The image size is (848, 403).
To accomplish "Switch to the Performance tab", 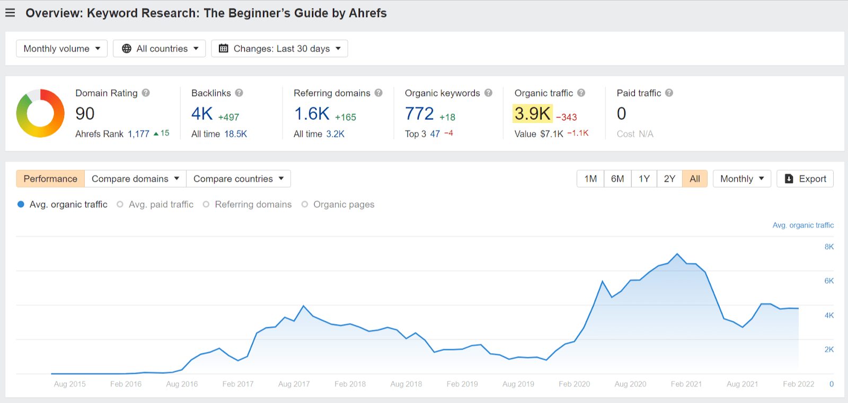I will 50,179.
